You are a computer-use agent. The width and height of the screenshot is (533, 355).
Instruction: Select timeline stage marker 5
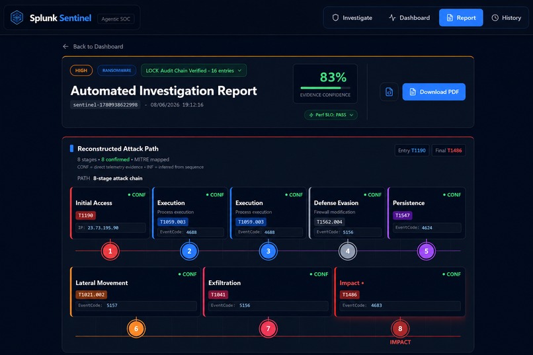(427, 251)
